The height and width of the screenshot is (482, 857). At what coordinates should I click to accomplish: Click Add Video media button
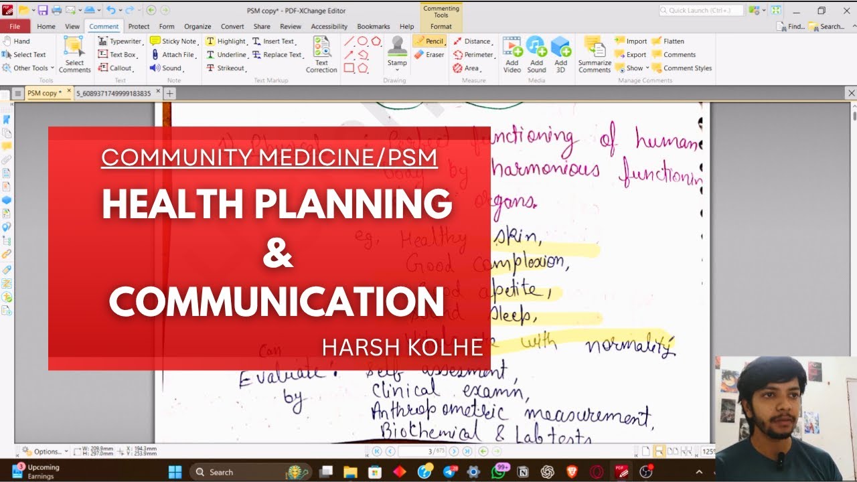click(x=512, y=54)
